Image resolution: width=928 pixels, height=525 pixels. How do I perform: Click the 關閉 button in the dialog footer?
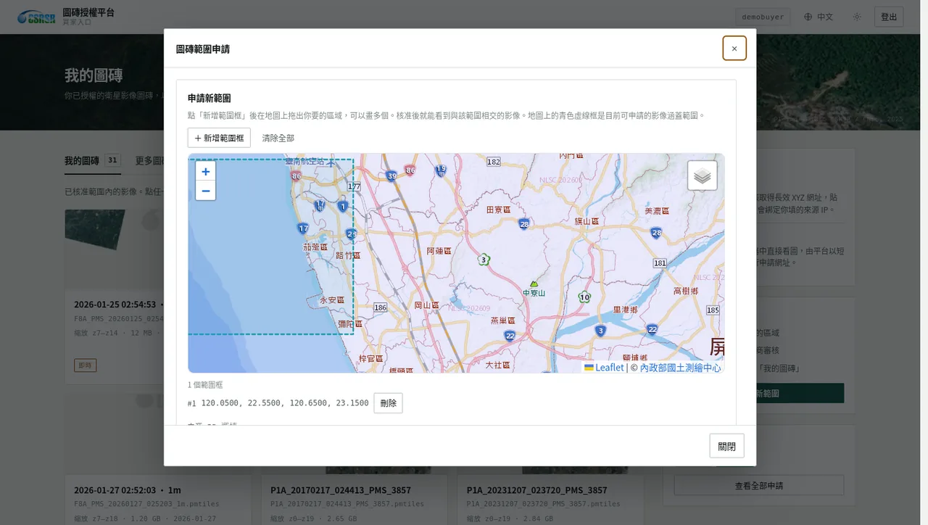click(727, 446)
